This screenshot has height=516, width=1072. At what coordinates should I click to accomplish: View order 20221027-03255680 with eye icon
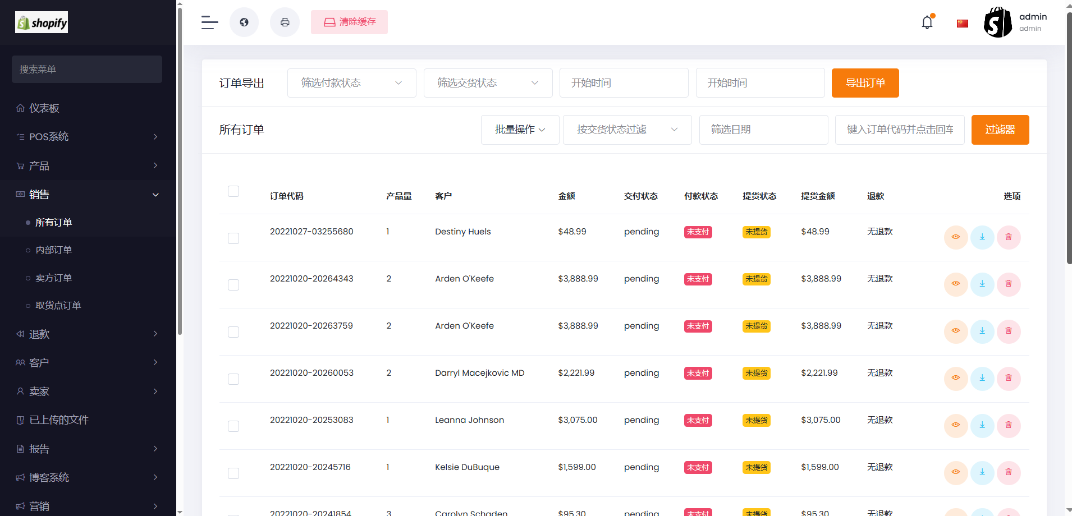pos(956,237)
